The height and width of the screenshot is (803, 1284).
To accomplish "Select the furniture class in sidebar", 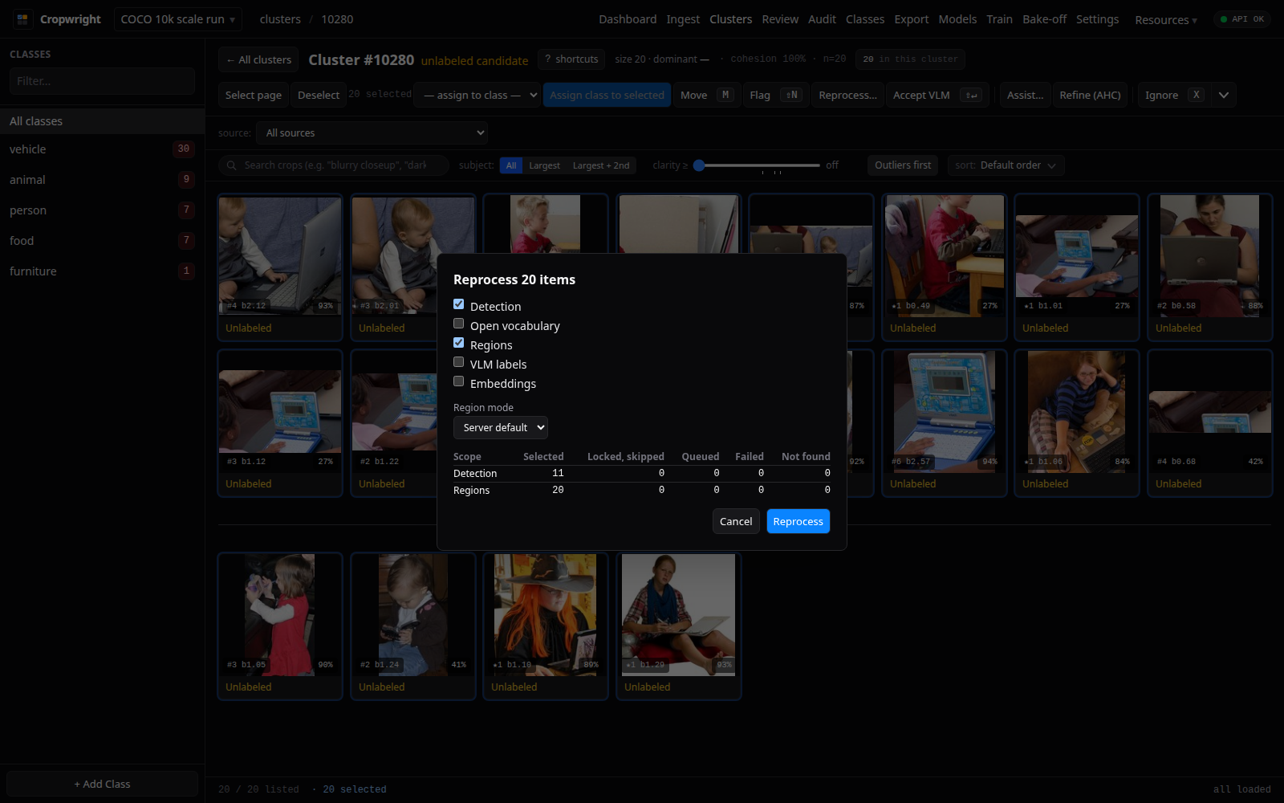I will pos(102,271).
